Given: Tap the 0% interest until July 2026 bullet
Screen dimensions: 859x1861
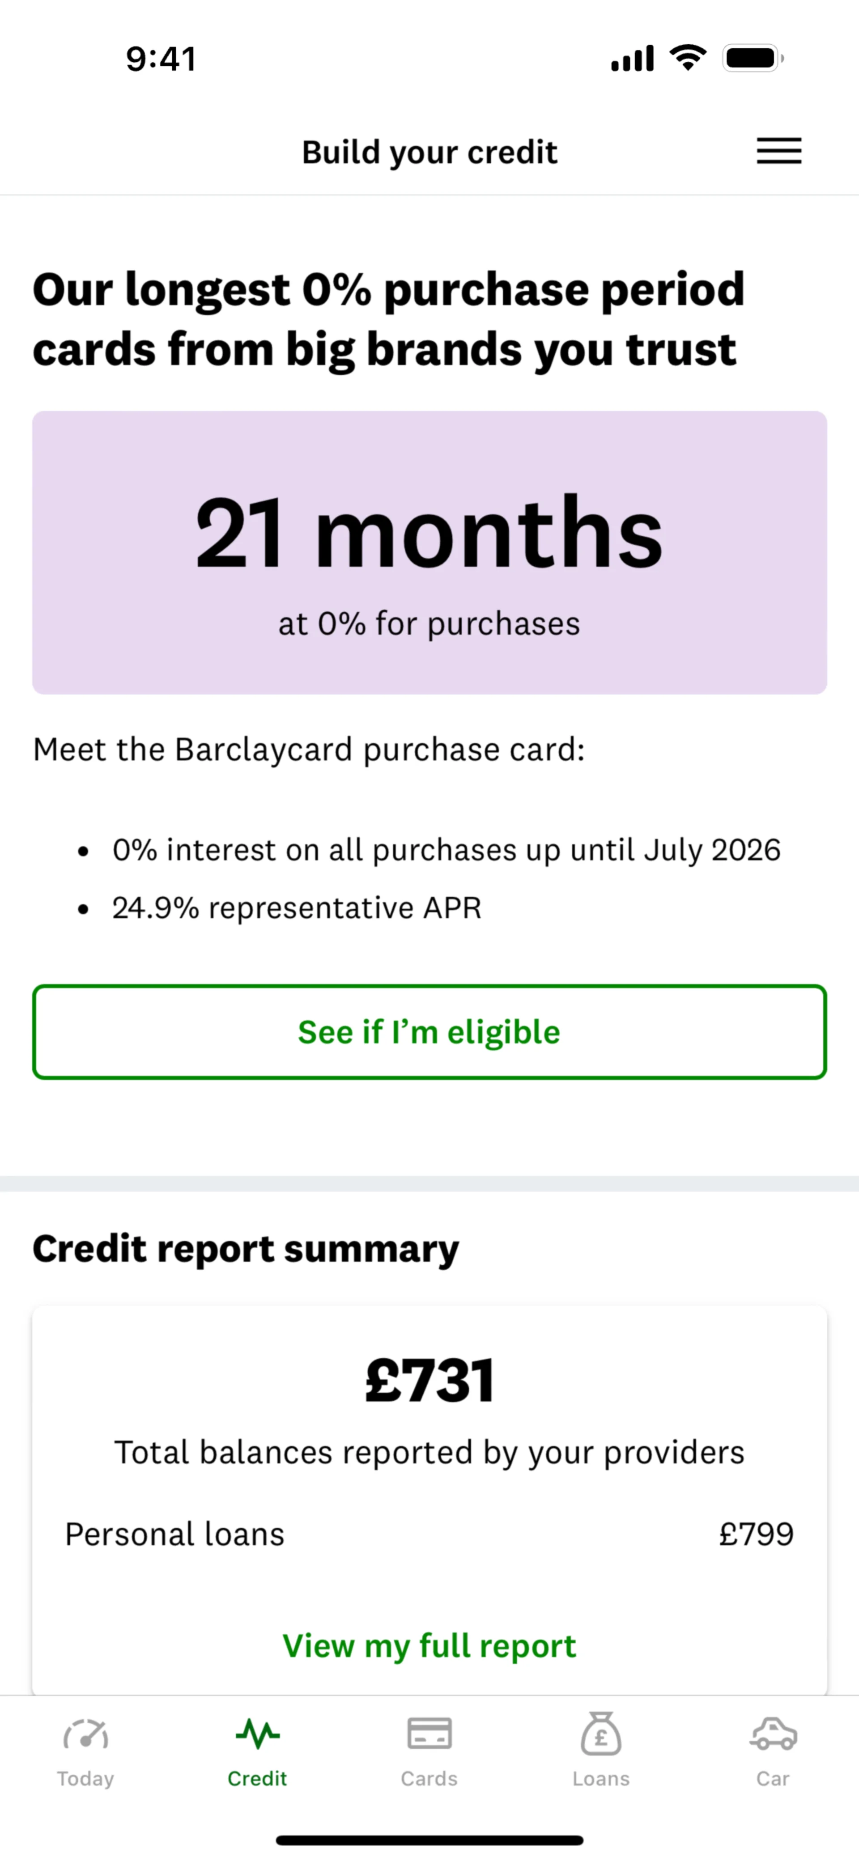Looking at the screenshot, I should (x=446, y=850).
